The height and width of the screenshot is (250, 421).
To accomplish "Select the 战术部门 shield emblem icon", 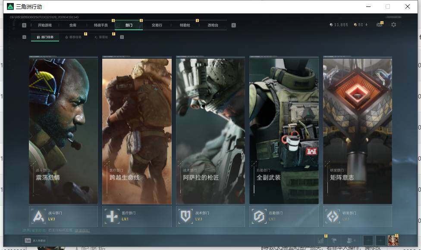I will 186,216.
